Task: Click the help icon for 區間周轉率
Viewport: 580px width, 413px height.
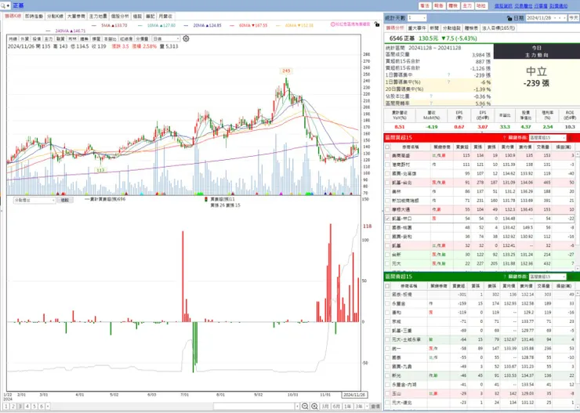Action: [431, 103]
